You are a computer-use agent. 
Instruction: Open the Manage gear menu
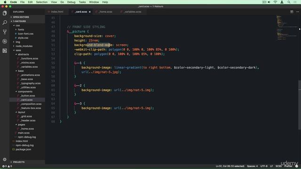pyautogui.click(x=5, y=160)
